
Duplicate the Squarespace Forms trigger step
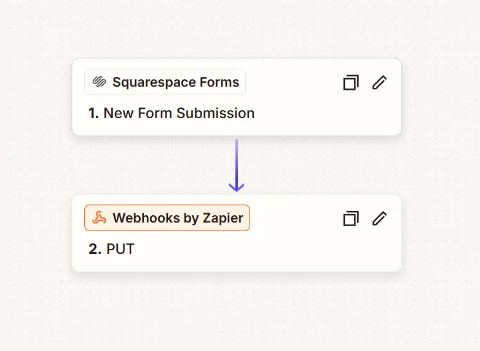click(350, 82)
